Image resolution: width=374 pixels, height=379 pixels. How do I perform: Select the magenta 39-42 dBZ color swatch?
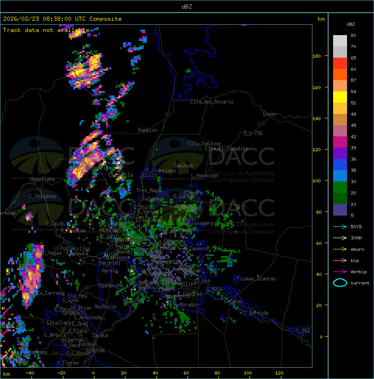click(x=340, y=142)
